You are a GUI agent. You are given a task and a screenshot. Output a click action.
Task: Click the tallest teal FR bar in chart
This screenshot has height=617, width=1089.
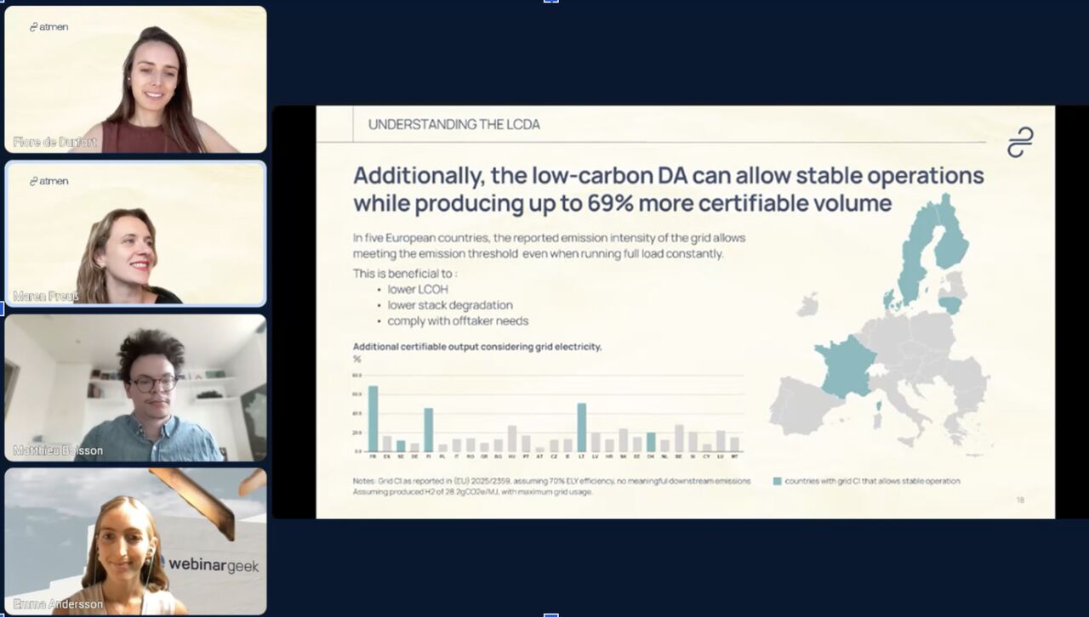click(373, 418)
